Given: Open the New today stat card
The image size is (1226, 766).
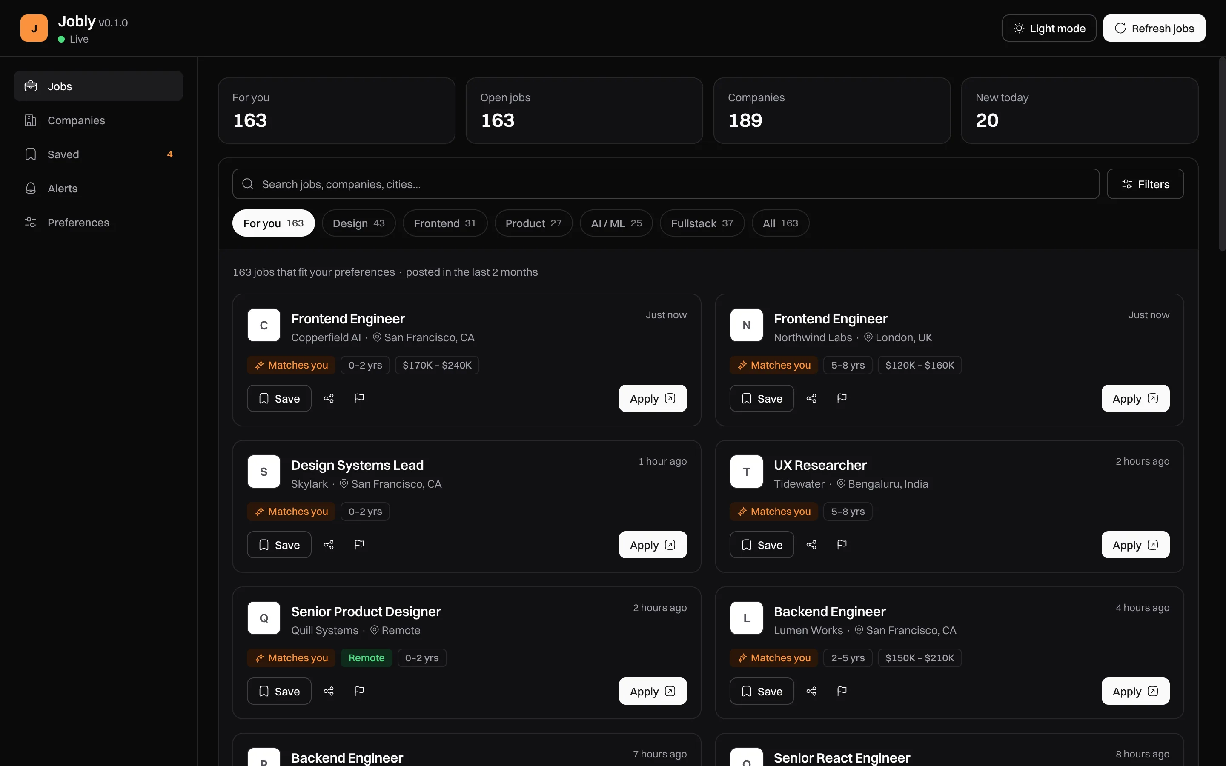Looking at the screenshot, I should point(1080,111).
